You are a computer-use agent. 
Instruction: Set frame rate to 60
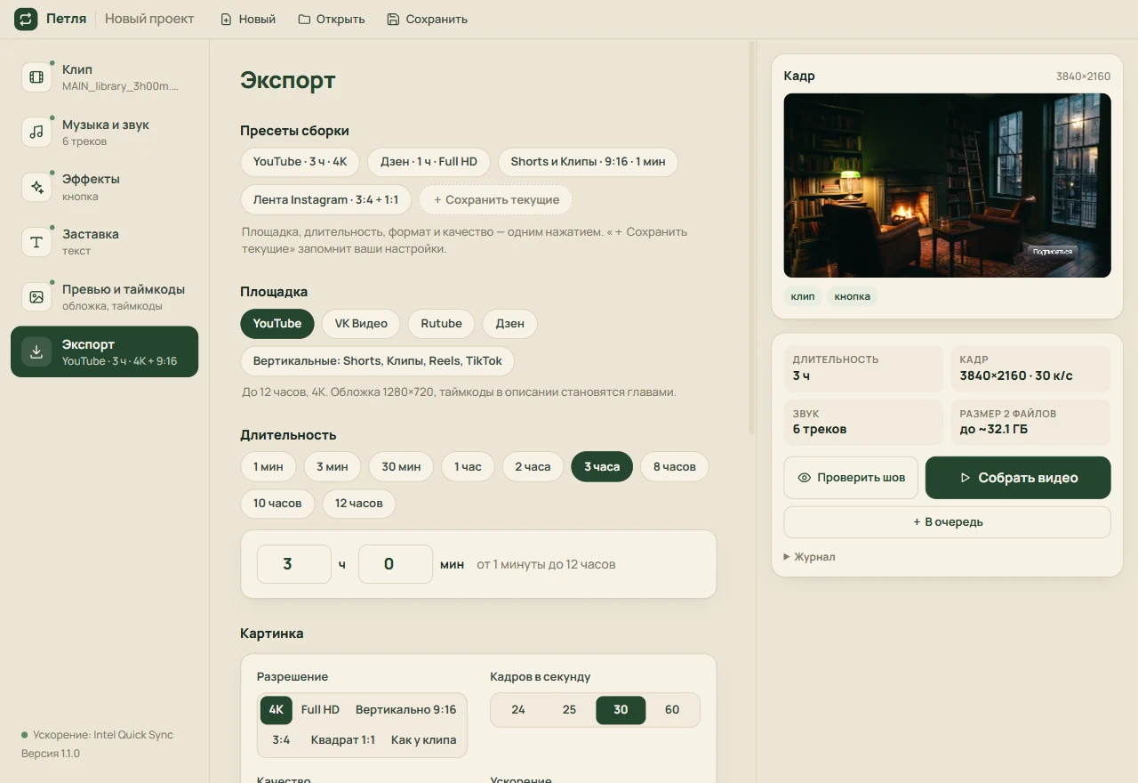672,709
